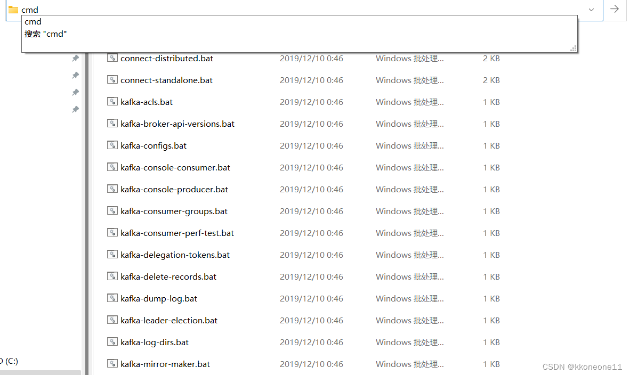Viewport: 630px width, 375px height.
Task: Select the cmd entry in the suggestion list
Action: (x=33, y=21)
